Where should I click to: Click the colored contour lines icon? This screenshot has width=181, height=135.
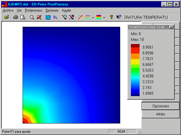[88, 17]
